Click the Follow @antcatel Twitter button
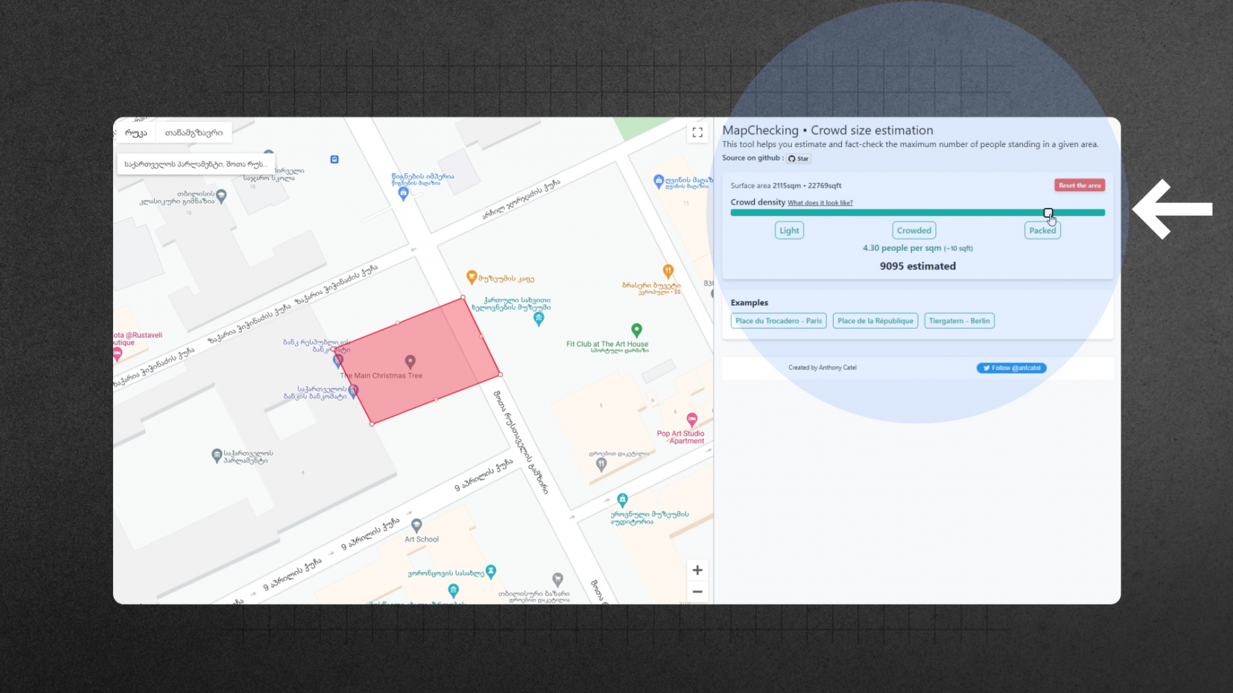The height and width of the screenshot is (693, 1233). [x=1011, y=368]
